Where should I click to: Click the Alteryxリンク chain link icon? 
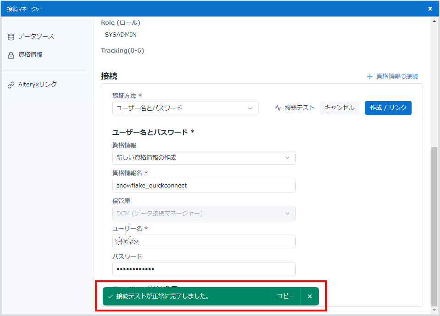tap(11, 85)
